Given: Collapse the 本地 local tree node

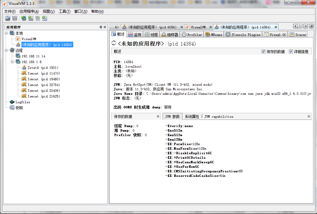Looking at the screenshot, I should click(6, 33).
